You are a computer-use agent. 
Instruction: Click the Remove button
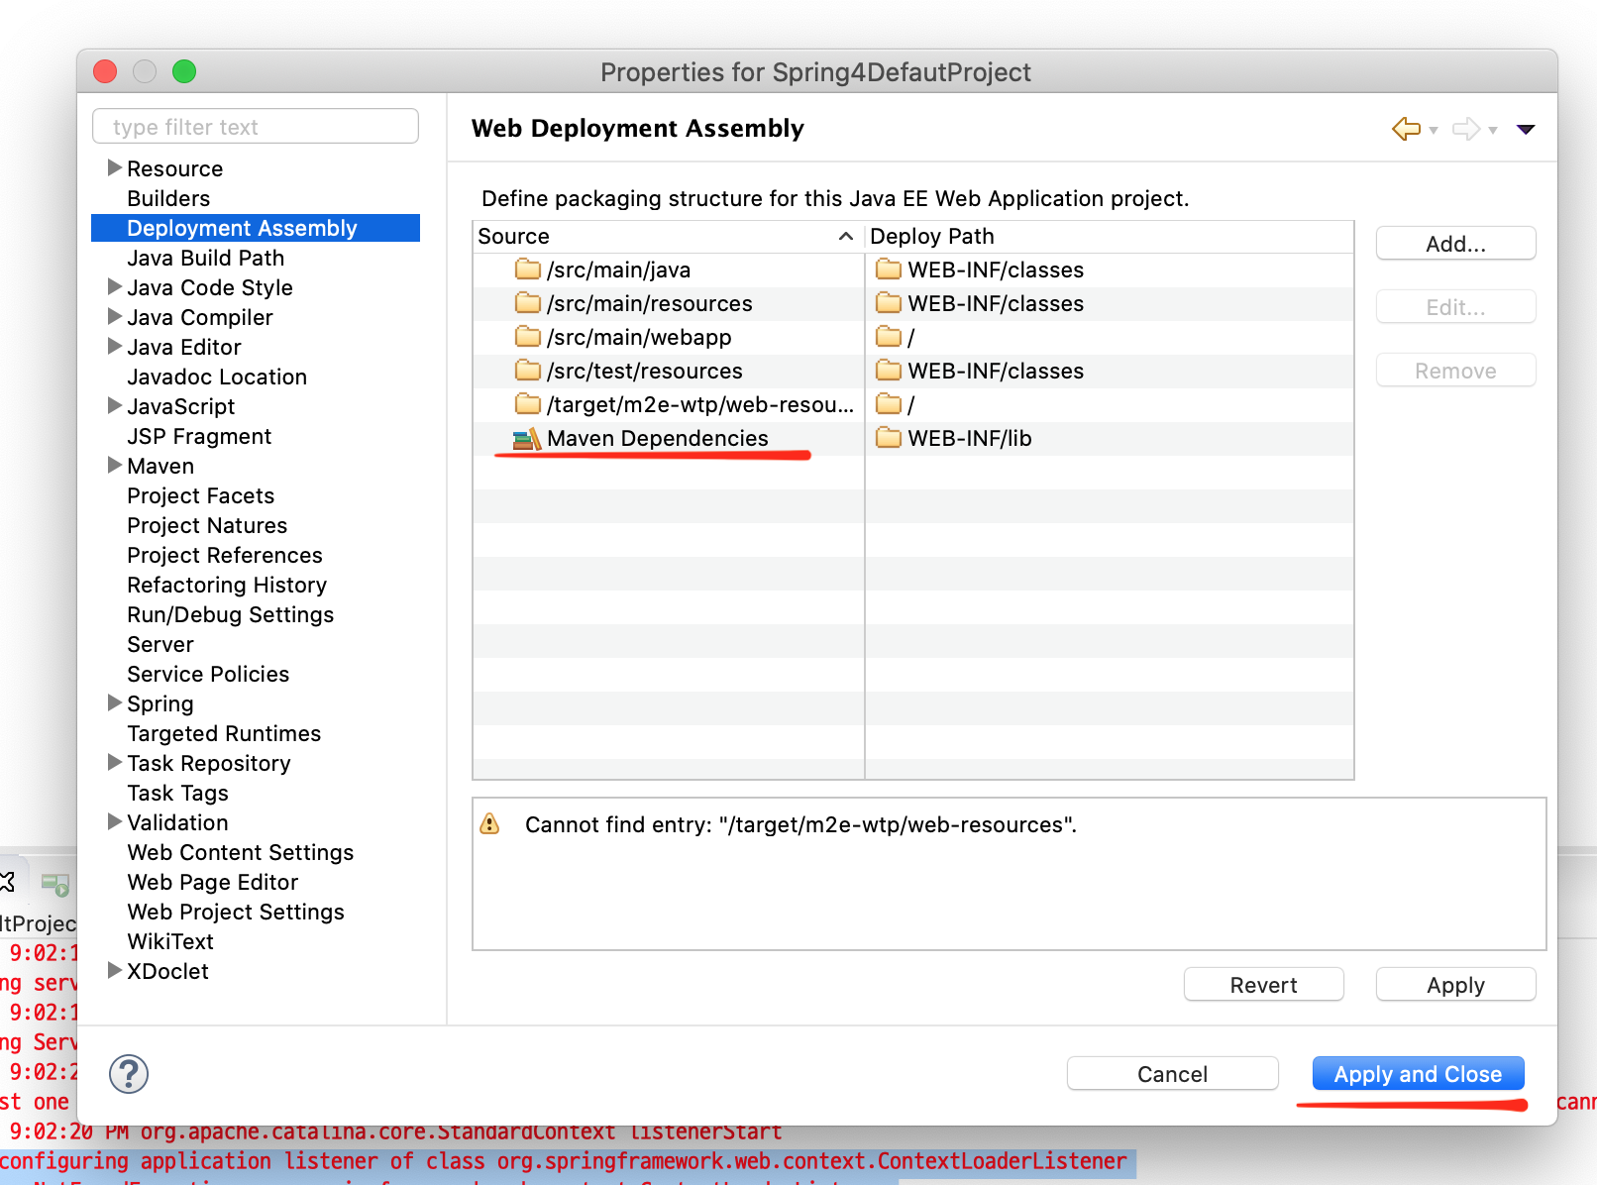coord(1455,371)
